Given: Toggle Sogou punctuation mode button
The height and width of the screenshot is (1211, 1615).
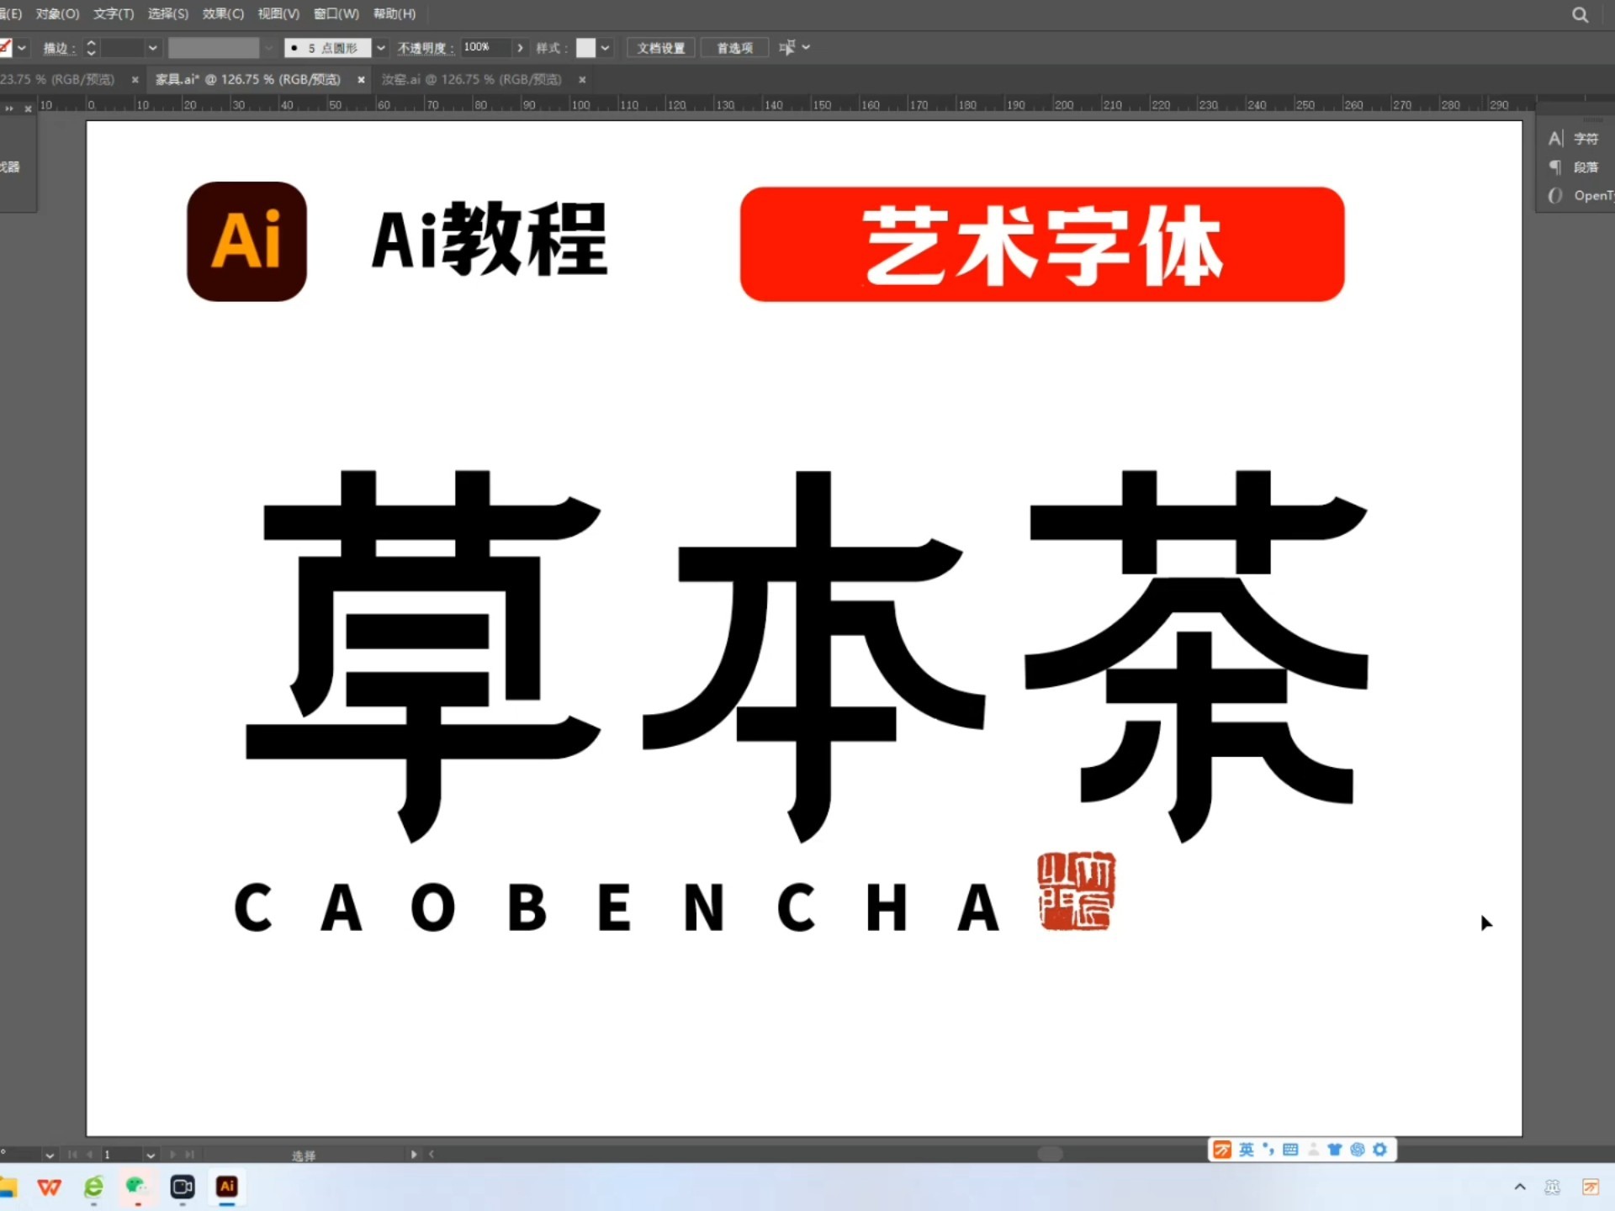Looking at the screenshot, I should click(1268, 1150).
